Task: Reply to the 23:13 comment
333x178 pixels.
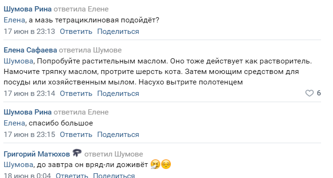Action: tap(76, 31)
